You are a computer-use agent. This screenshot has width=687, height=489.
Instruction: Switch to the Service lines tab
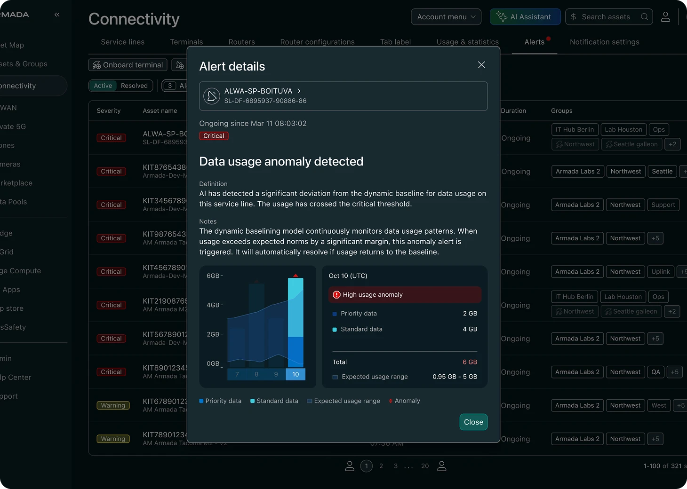pos(123,42)
